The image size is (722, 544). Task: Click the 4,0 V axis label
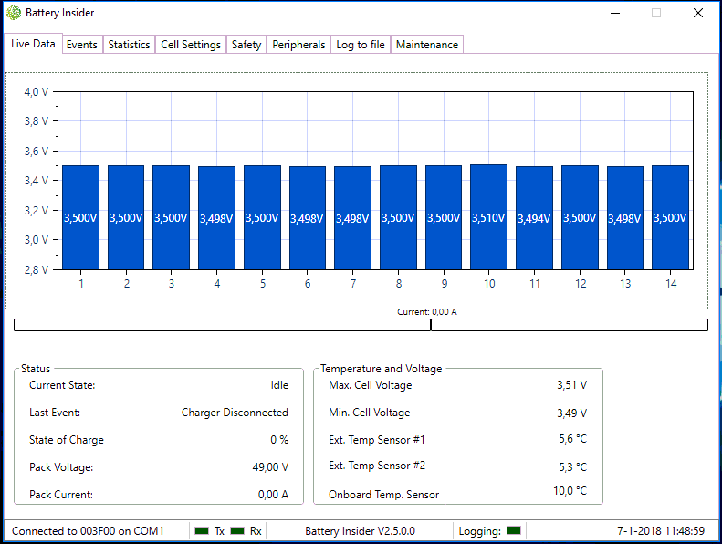pos(37,92)
